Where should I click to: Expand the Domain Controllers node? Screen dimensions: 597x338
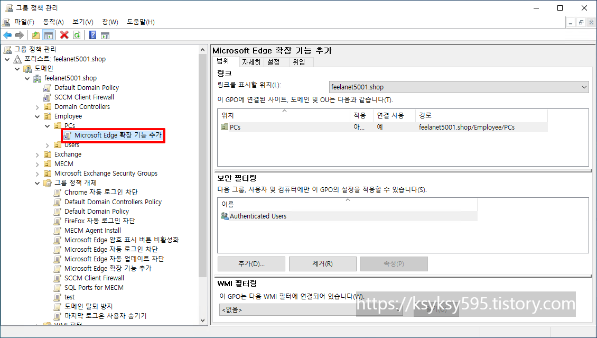38,107
